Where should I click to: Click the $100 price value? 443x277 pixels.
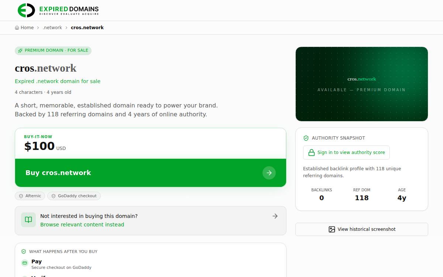point(39,146)
